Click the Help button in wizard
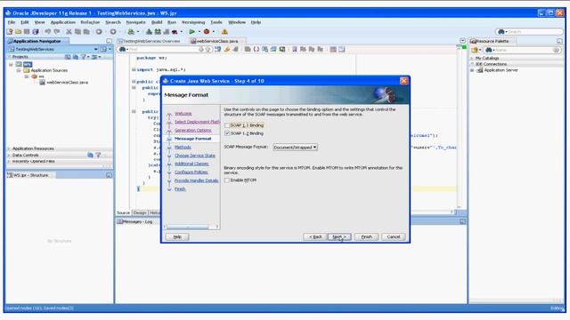 click(177, 237)
